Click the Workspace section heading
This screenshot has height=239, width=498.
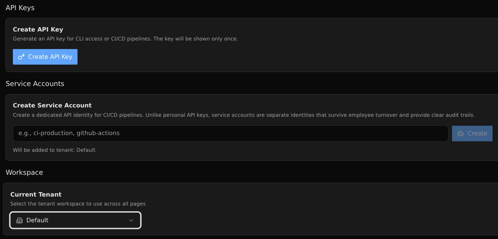click(x=24, y=172)
